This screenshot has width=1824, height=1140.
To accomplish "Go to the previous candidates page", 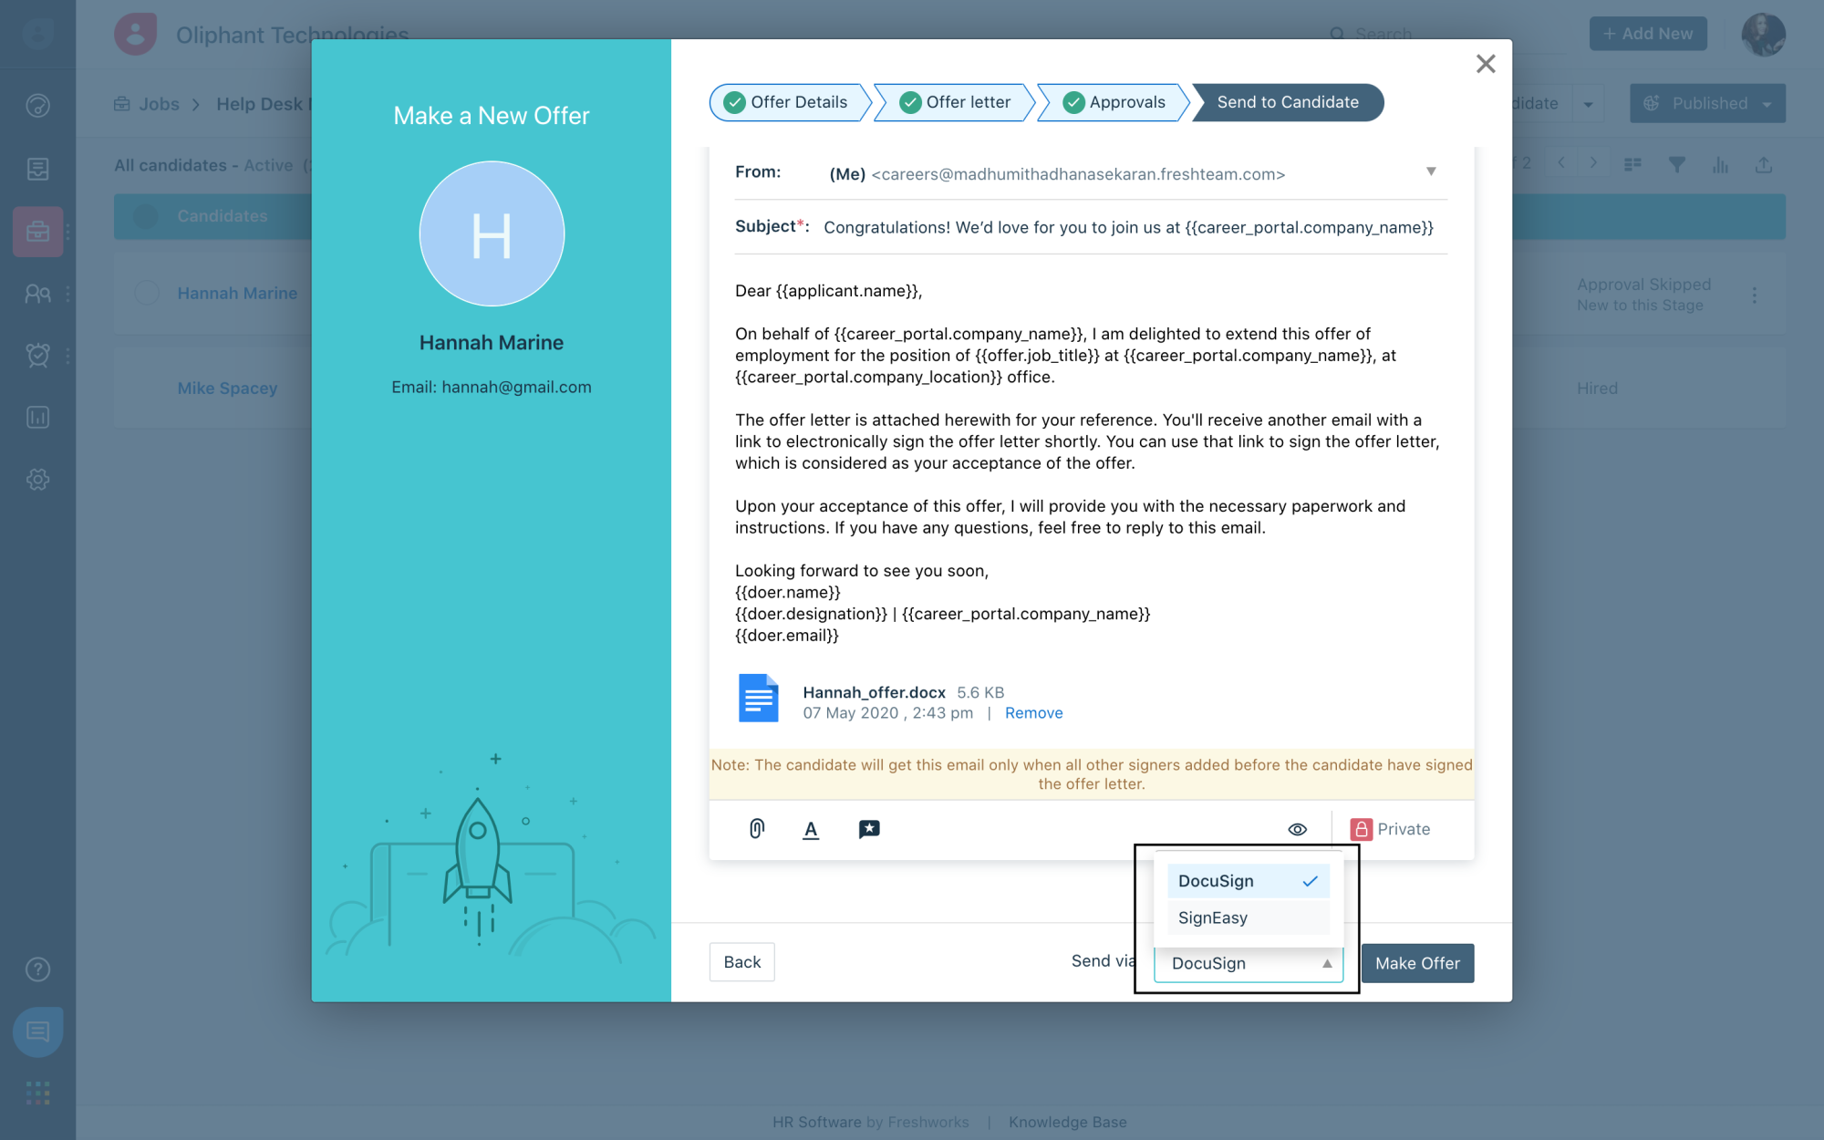I will (1561, 163).
